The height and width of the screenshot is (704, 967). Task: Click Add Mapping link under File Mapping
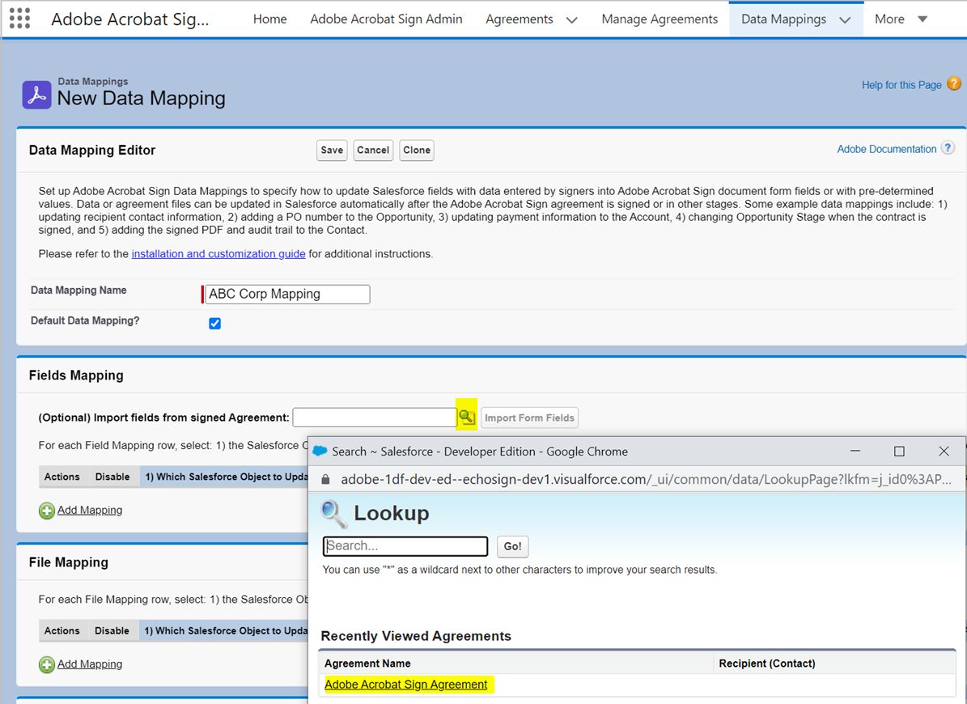tap(90, 664)
